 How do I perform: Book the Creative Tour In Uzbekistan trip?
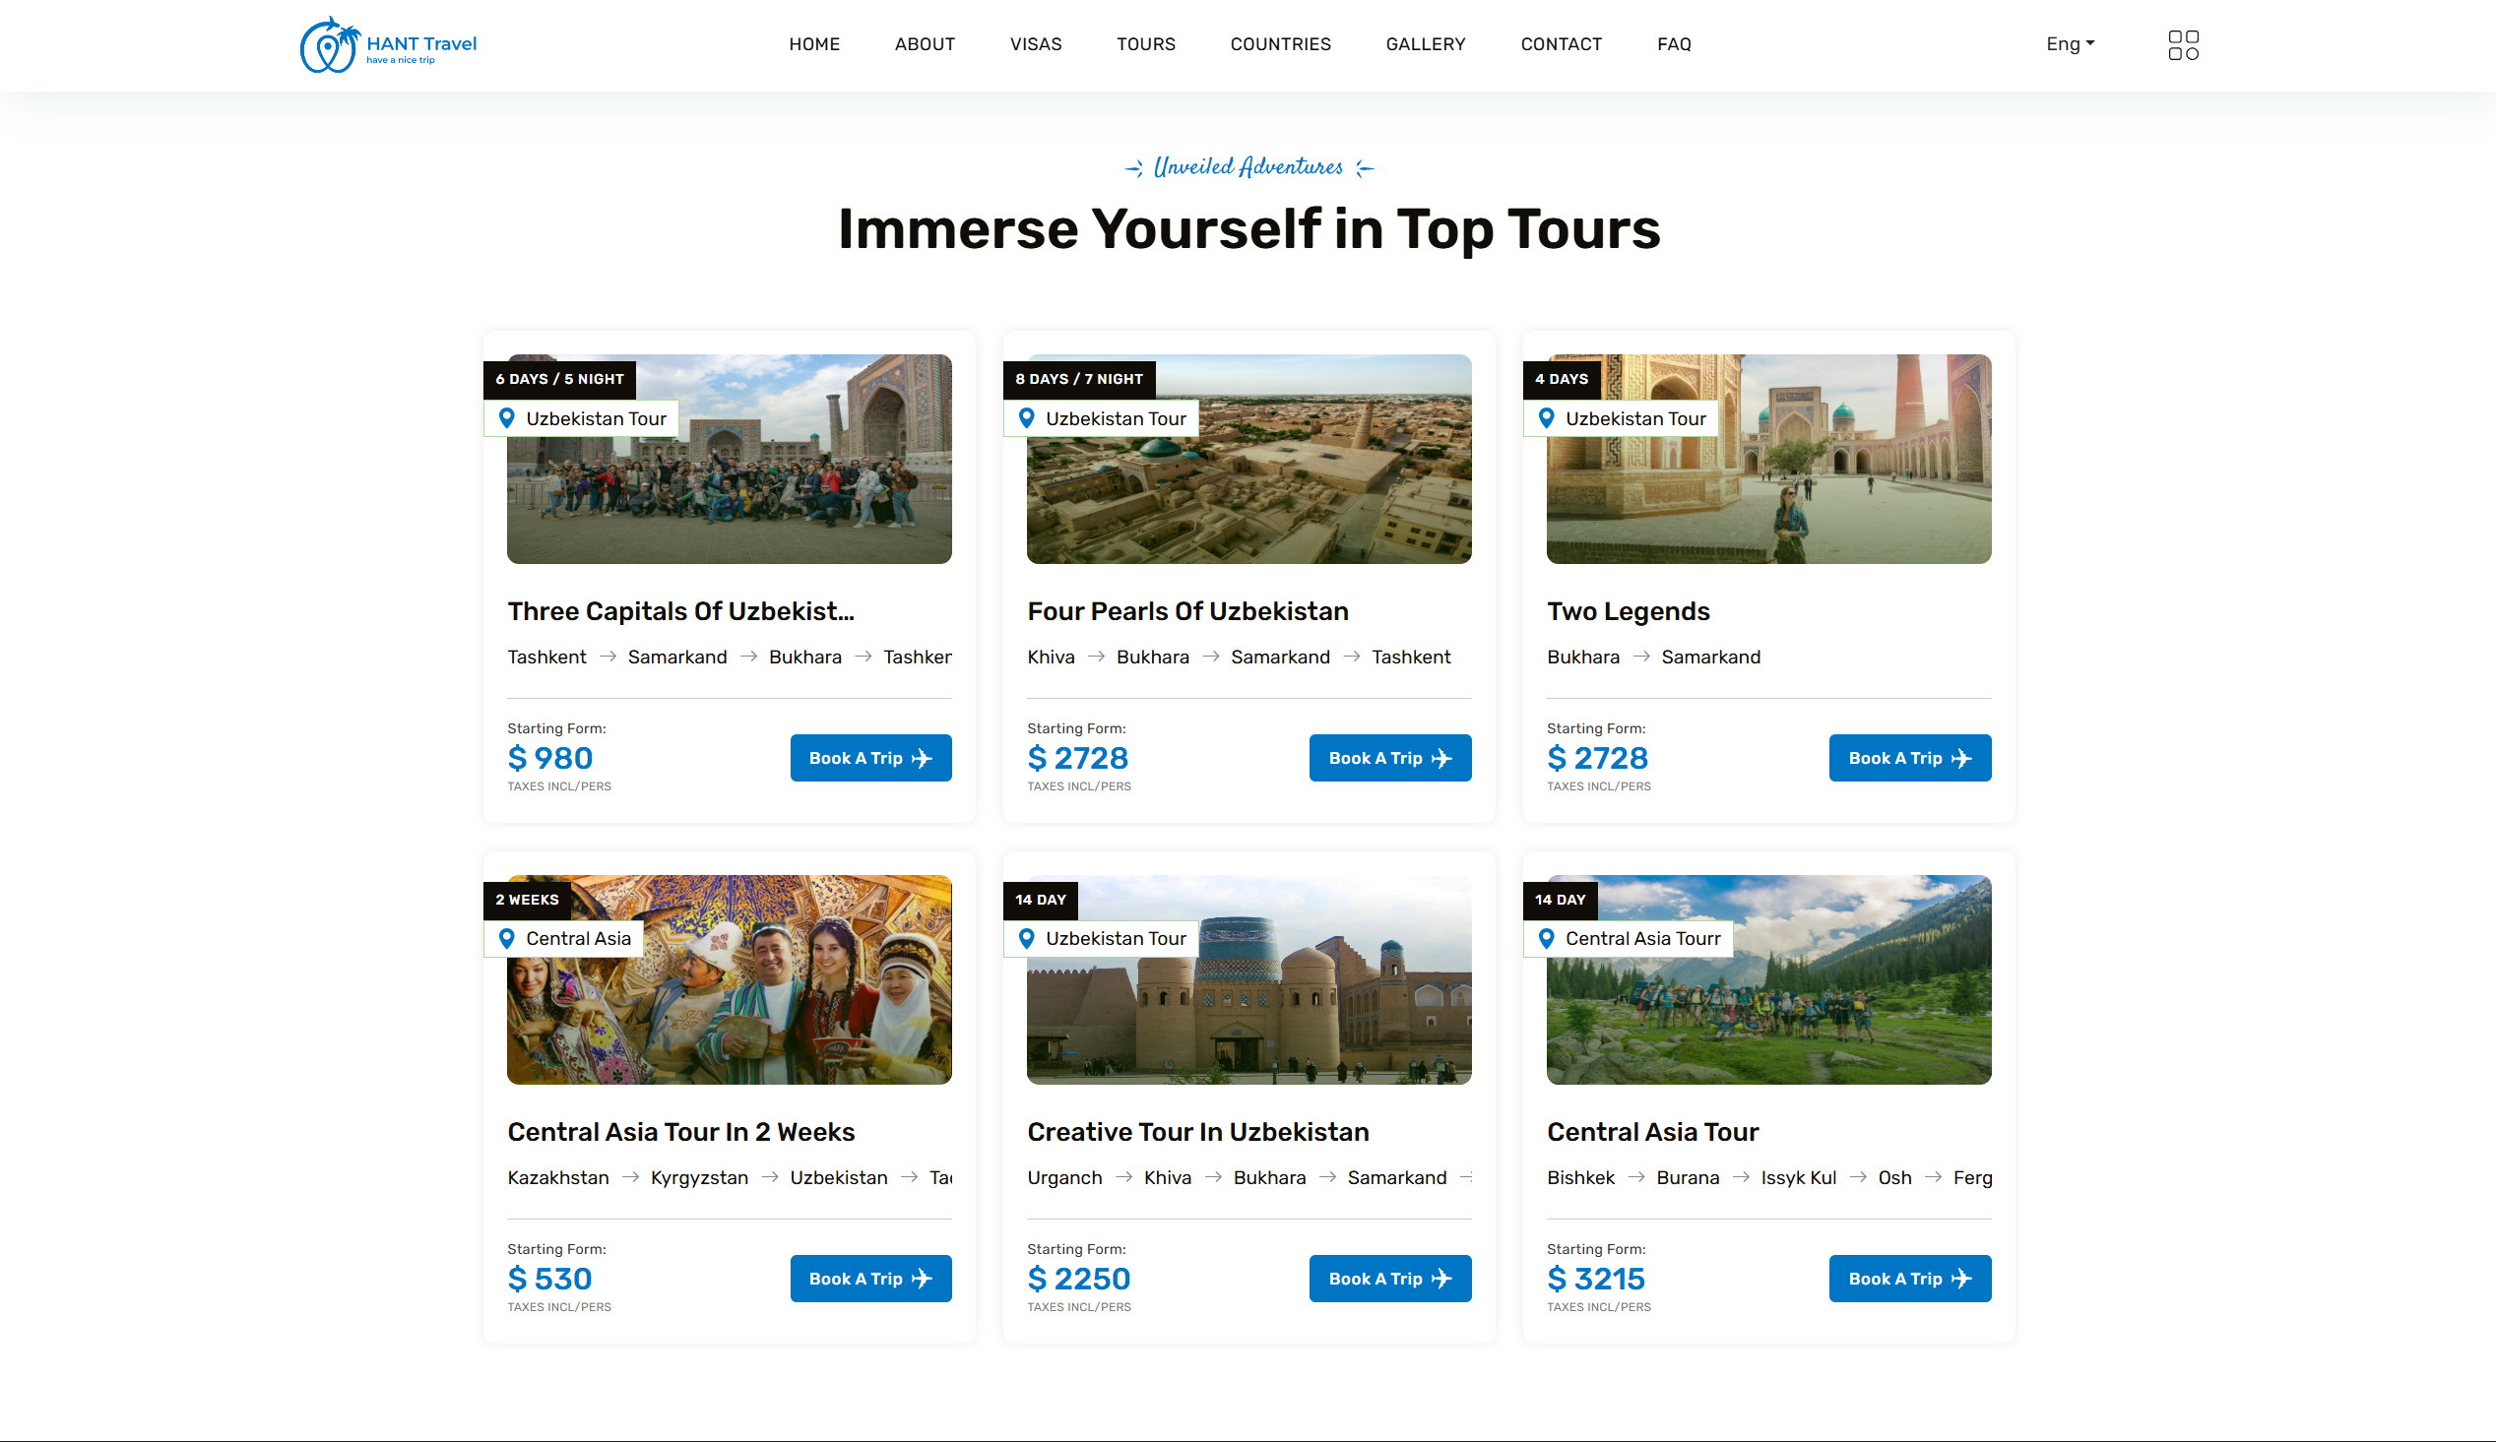click(1388, 1279)
